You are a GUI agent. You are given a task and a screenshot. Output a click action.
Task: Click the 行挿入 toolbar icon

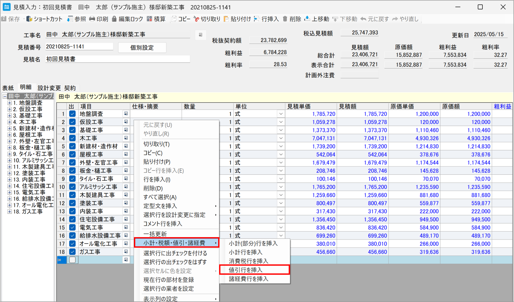[257, 19]
